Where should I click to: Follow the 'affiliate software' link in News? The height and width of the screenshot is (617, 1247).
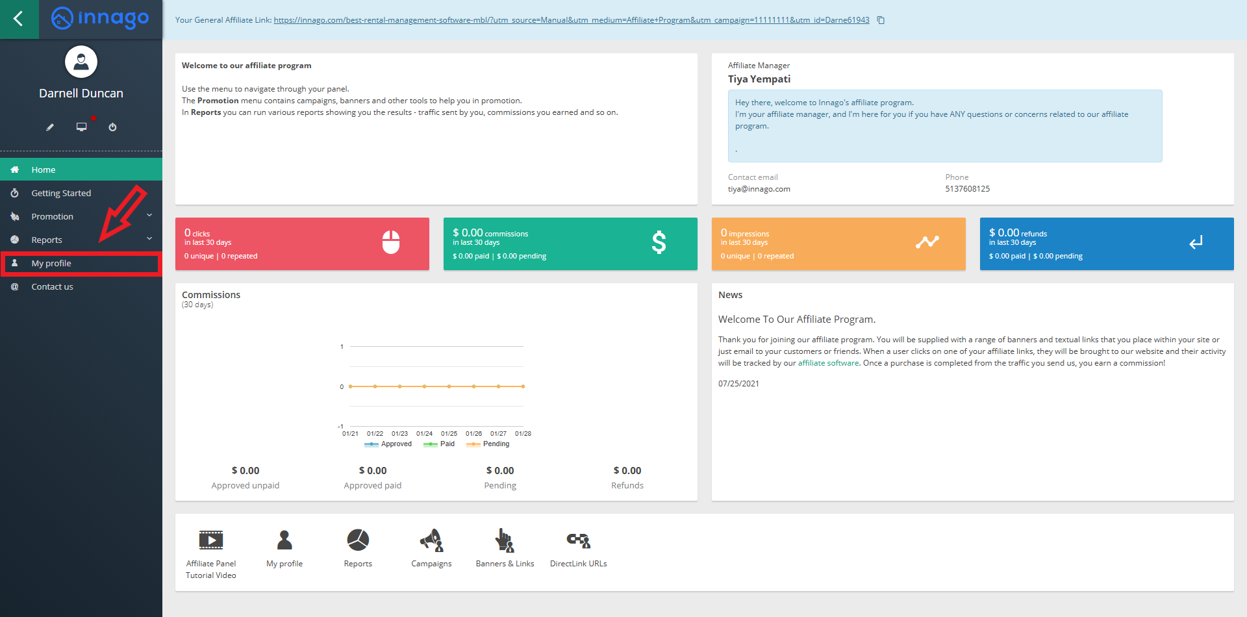828,363
